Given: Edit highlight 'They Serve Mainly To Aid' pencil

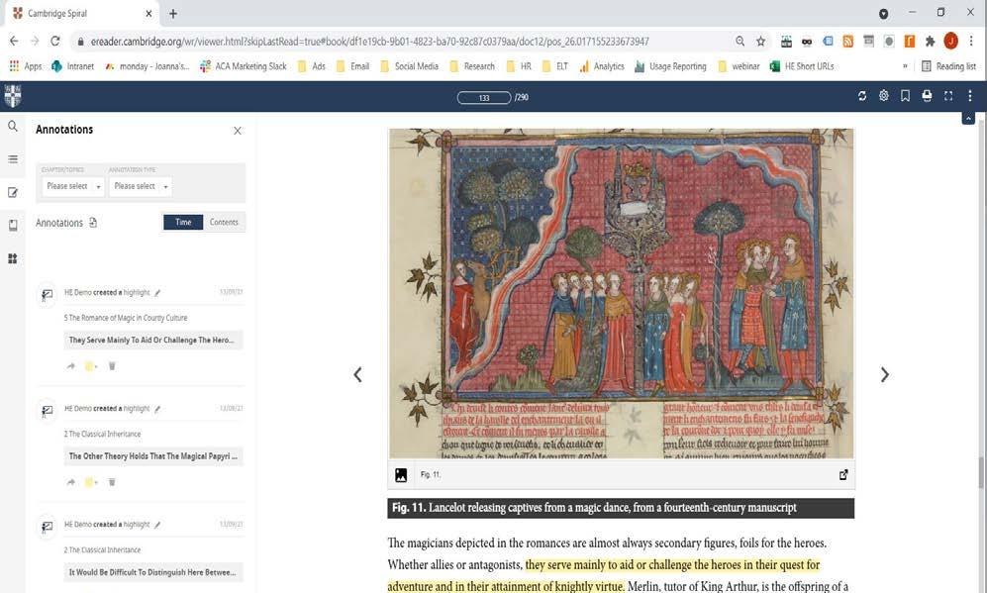Looking at the screenshot, I should (157, 293).
